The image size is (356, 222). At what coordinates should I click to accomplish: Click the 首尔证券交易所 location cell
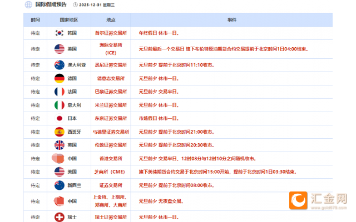(111, 33)
